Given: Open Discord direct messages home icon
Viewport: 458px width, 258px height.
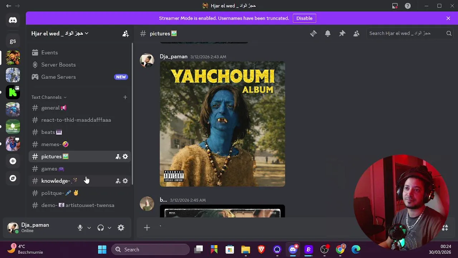Looking at the screenshot, I should tap(13, 20).
